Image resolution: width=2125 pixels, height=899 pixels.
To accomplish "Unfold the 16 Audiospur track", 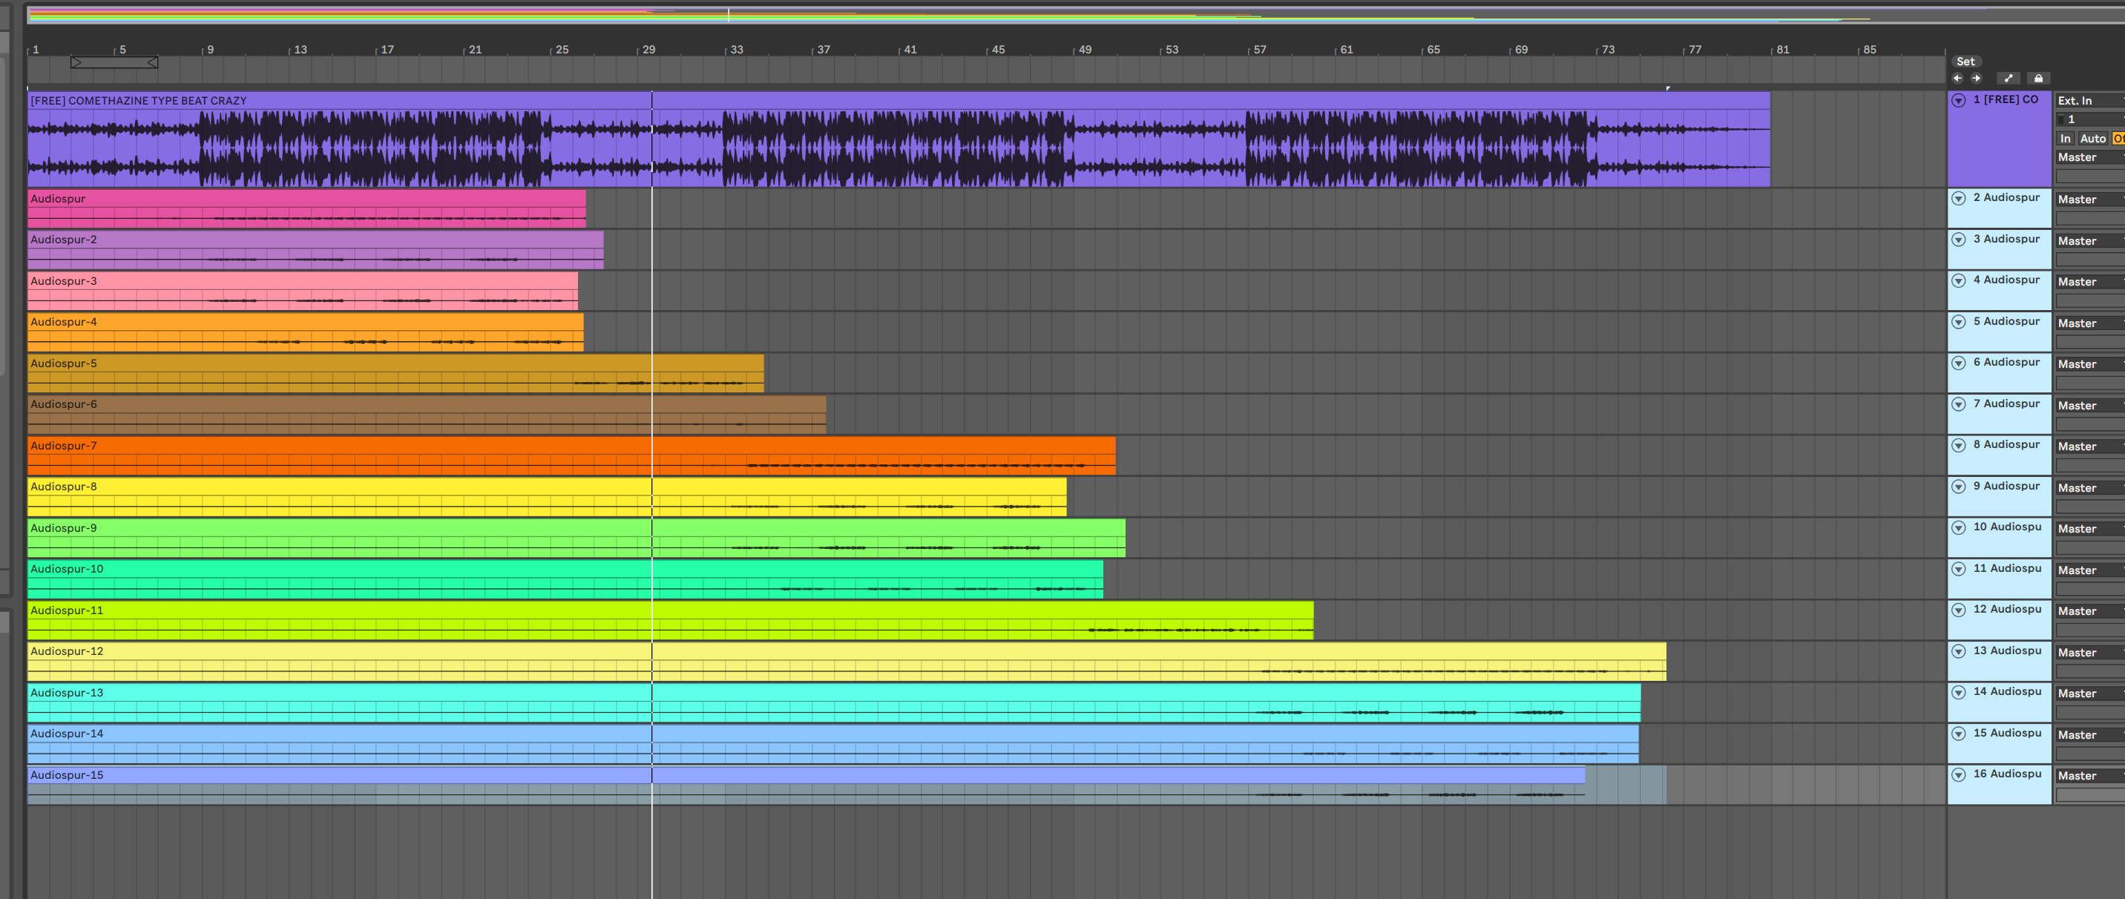I will point(1958,774).
